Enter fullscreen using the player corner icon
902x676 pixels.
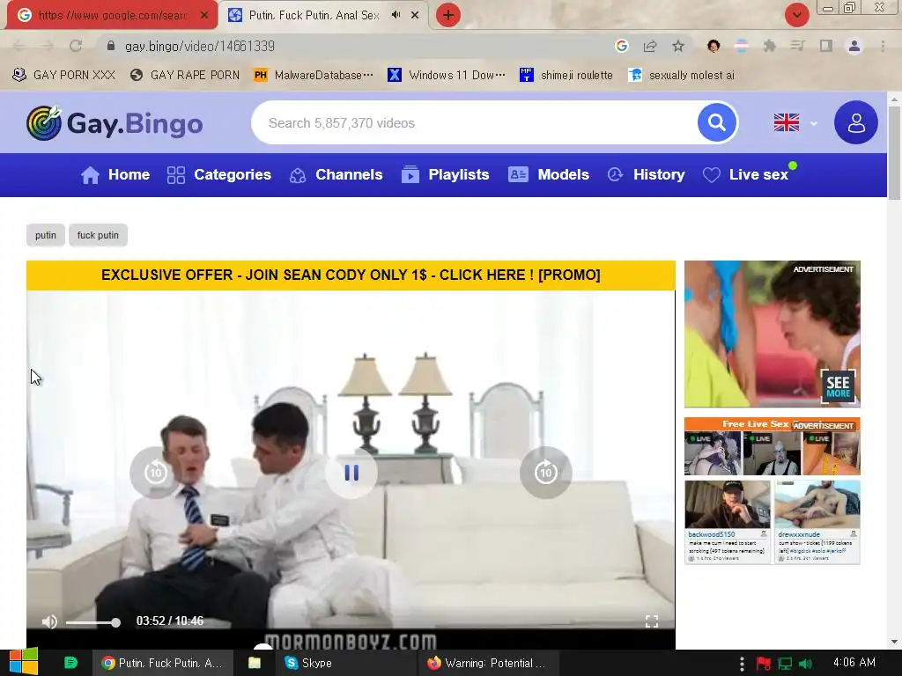(652, 621)
